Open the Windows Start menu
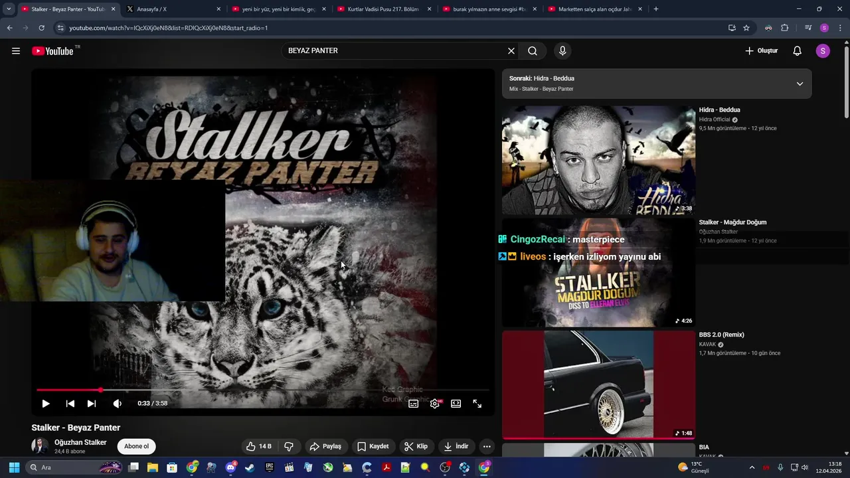Viewport: 850px width, 478px height. [14, 467]
